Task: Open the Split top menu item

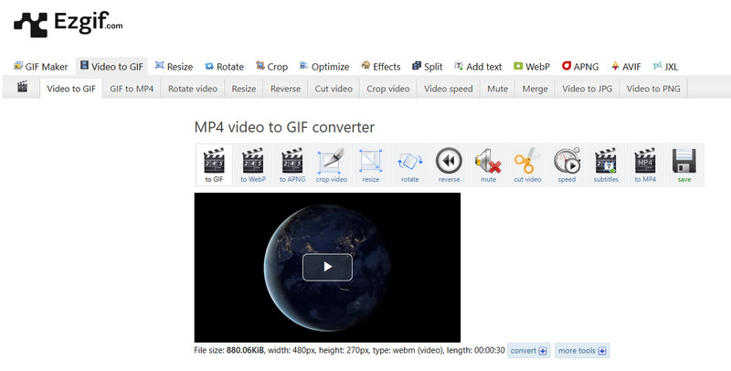Action: 428,67
